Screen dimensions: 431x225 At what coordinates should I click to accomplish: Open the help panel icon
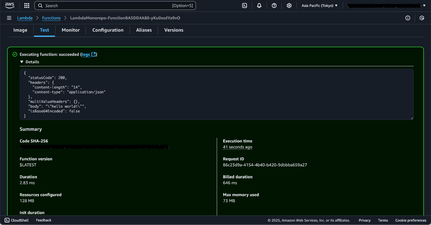pyautogui.click(x=274, y=5)
